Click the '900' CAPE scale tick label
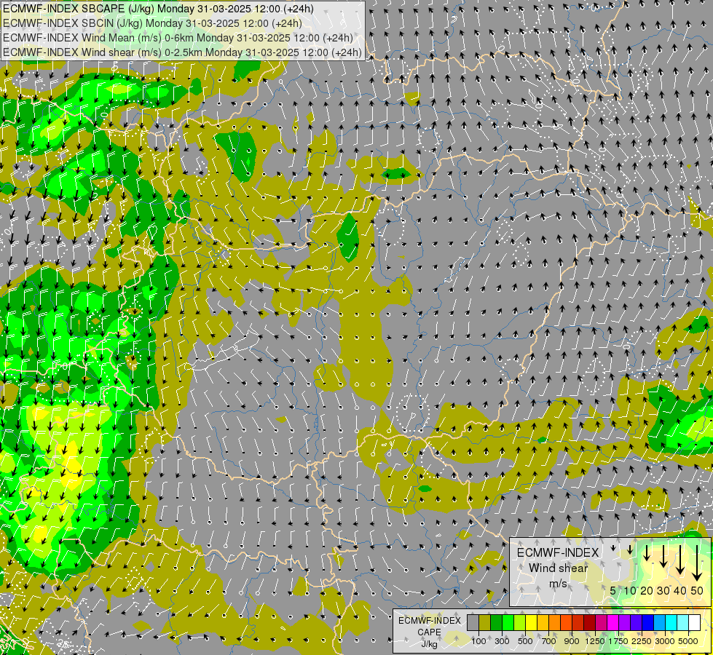This screenshot has height=655, width=713. (572, 641)
